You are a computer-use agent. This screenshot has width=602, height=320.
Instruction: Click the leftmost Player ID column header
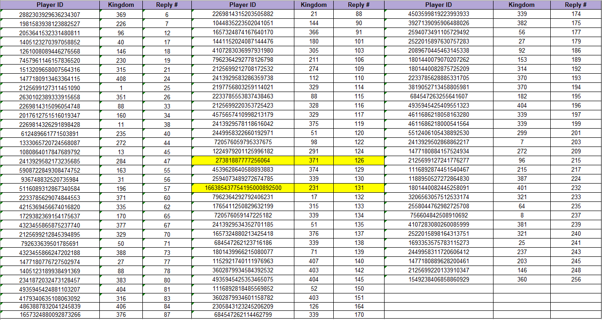click(49, 5)
